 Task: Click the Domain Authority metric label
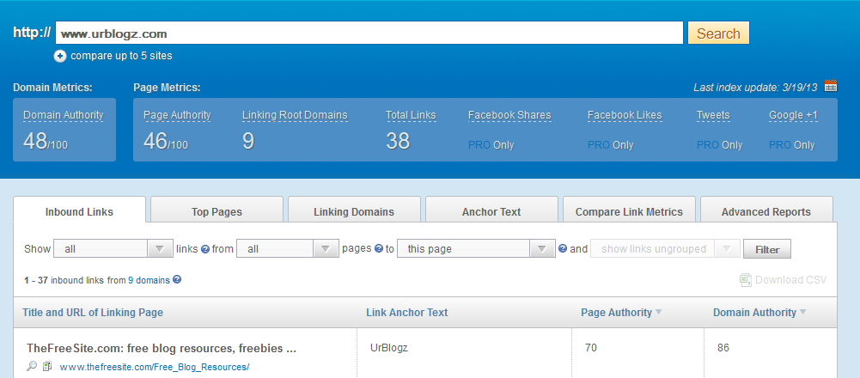coord(63,115)
